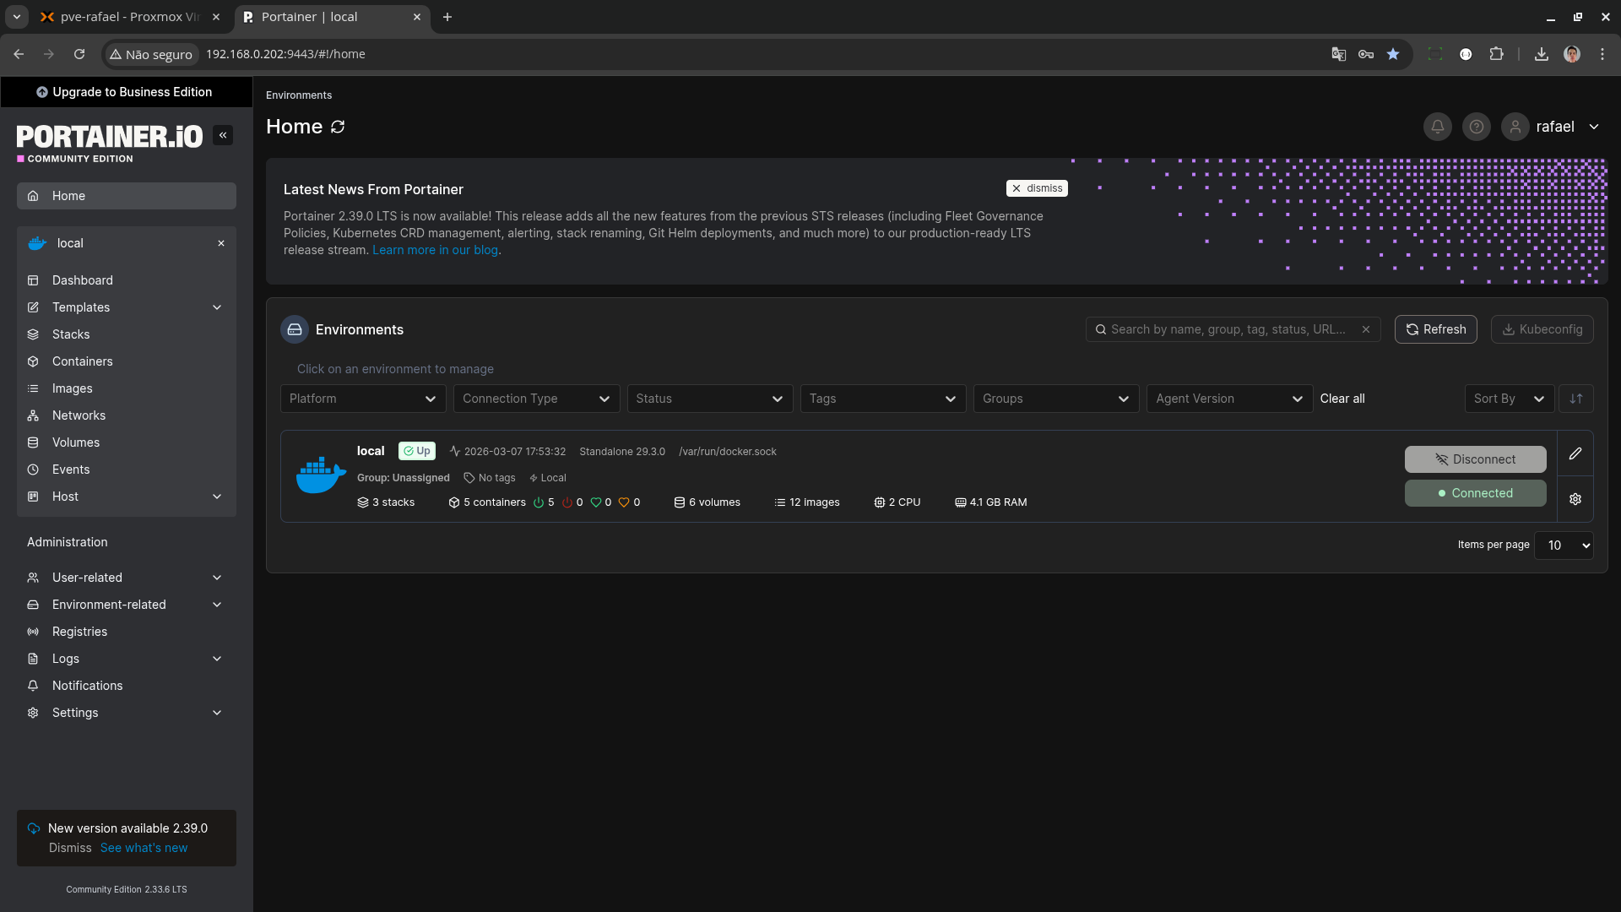
Task: Open the Chrome three-dot menu
Action: coord(1602,54)
